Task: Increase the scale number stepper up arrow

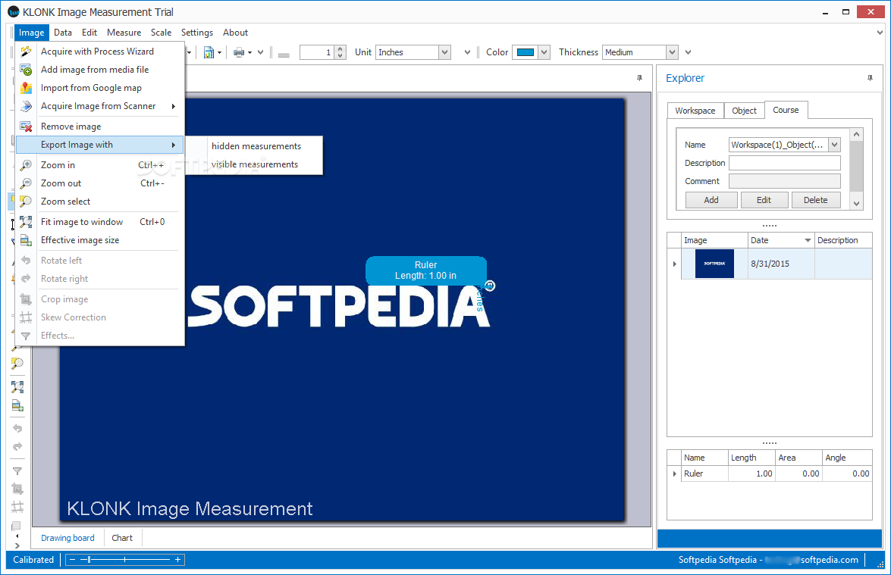Action: tap(340, 48)
